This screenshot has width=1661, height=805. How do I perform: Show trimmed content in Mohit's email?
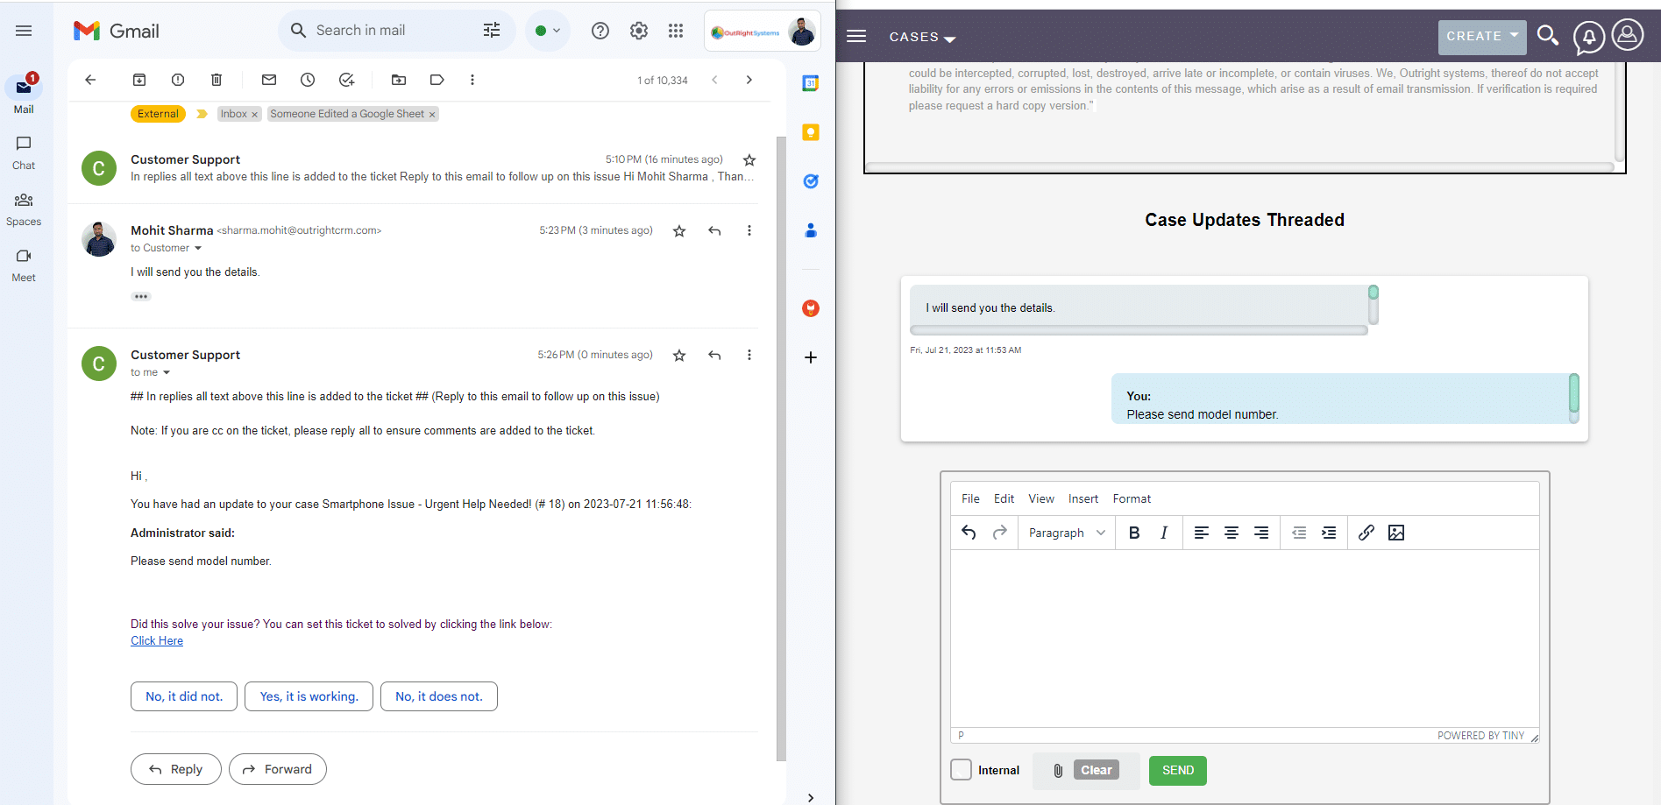coord(141,297)
